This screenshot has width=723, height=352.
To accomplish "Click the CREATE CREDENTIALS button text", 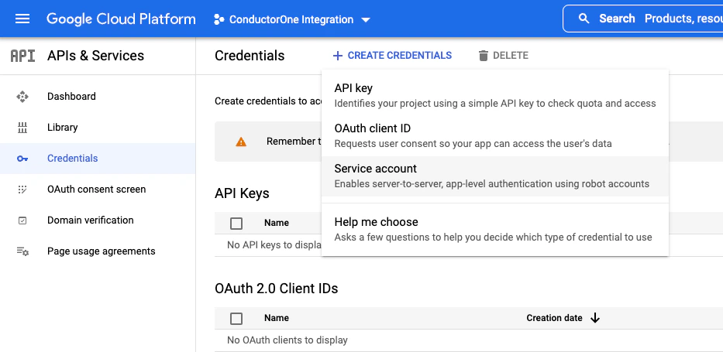I will (399, 56).
